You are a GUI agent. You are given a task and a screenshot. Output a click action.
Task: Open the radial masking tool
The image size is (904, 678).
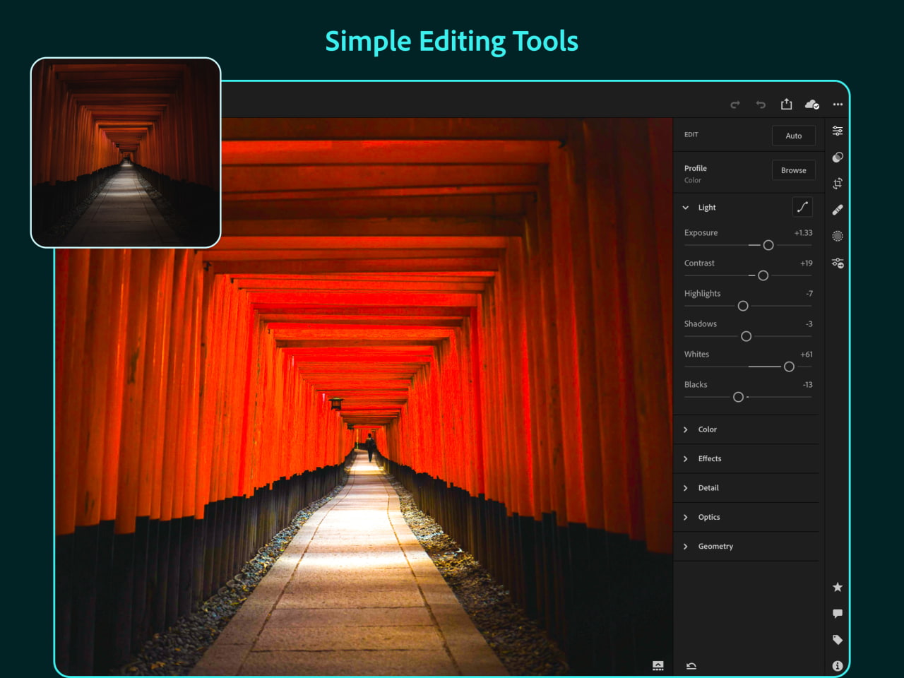click(838, 236)
